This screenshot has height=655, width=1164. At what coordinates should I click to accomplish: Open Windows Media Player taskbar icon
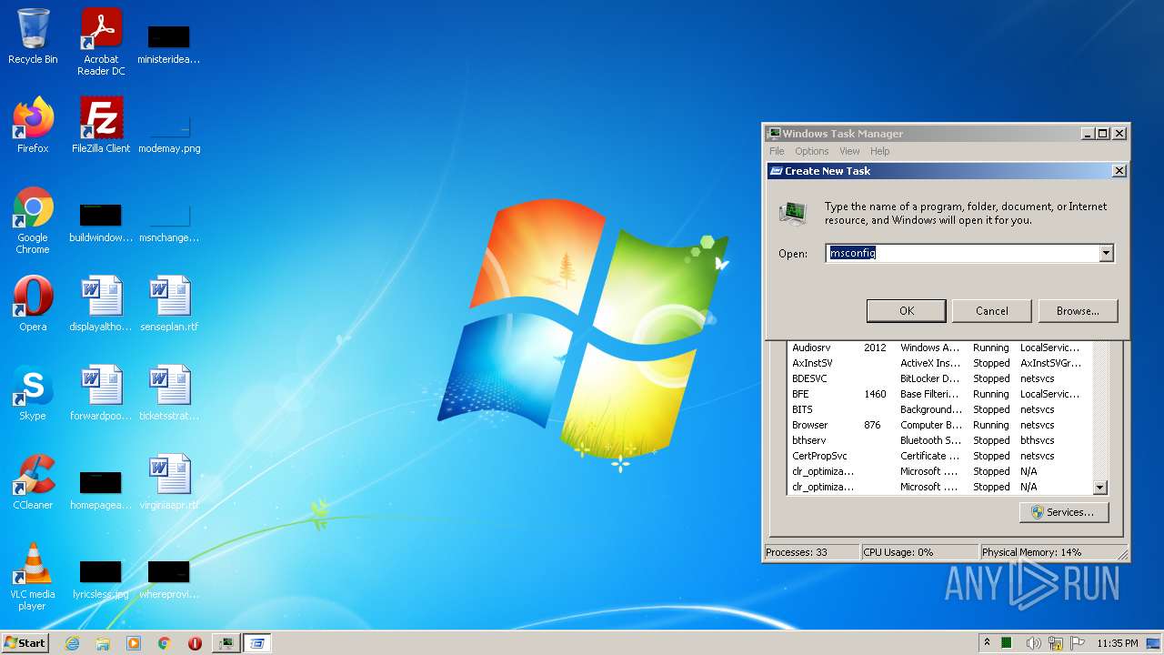134,643
